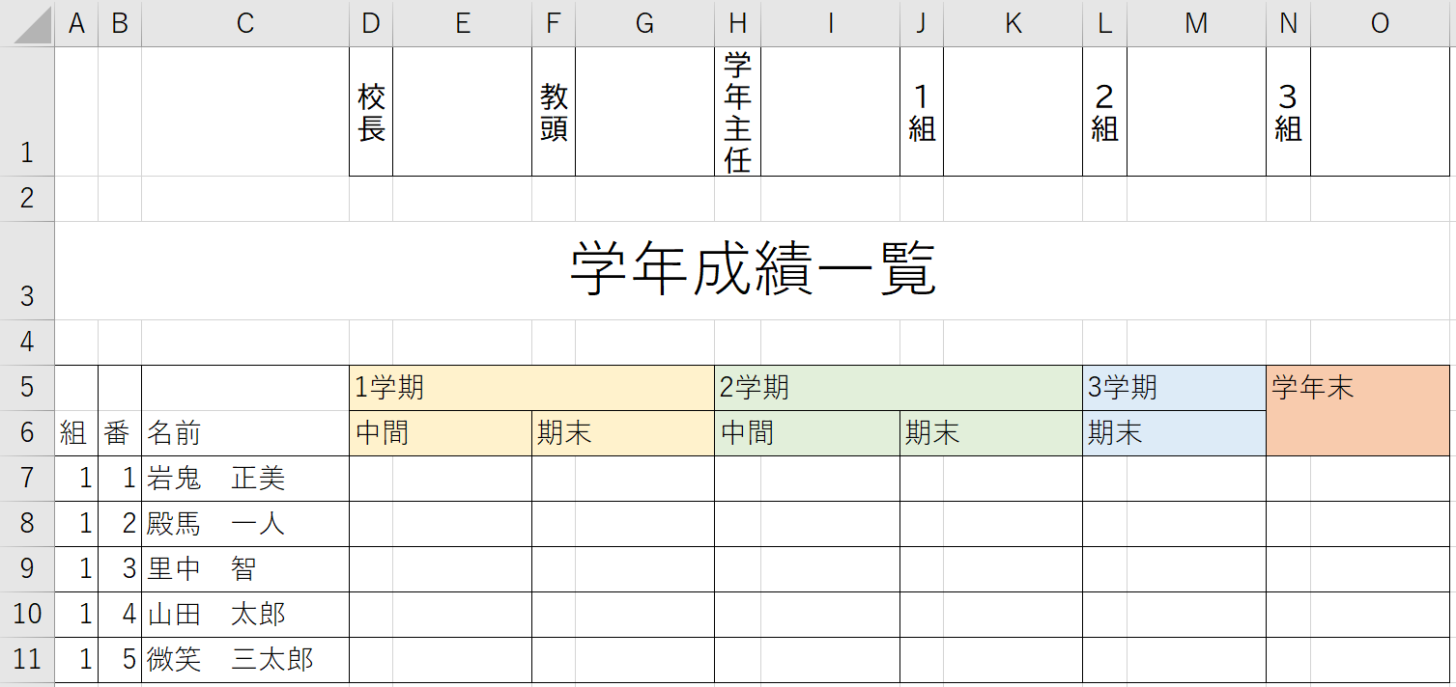Viewport: 1456px width, 687px height.
Task: Select the green 2学期 header cell
Action: pyautogui.click(x=898, y=388)
